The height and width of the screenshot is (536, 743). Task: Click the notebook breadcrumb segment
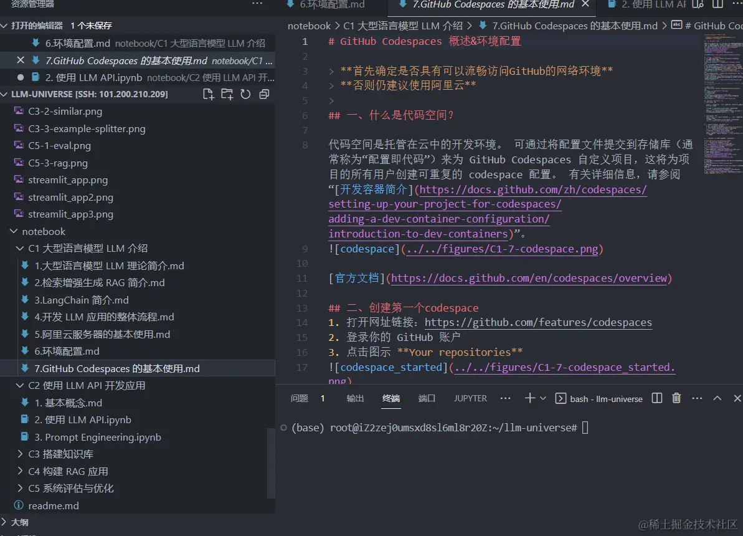pyautogui.click(x=309, y=26)
